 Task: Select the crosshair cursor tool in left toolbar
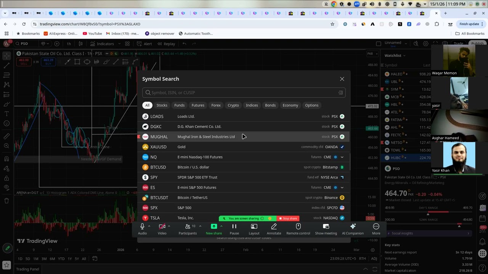(6, 56)
